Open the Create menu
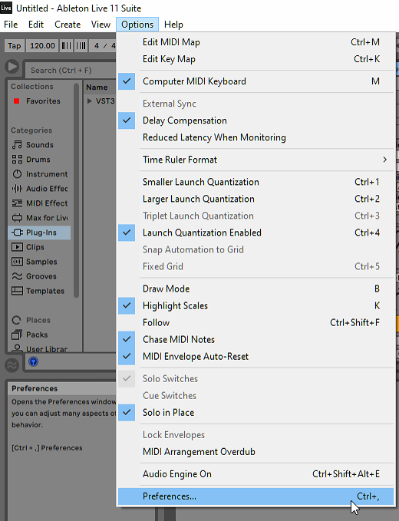 point(68,25)
